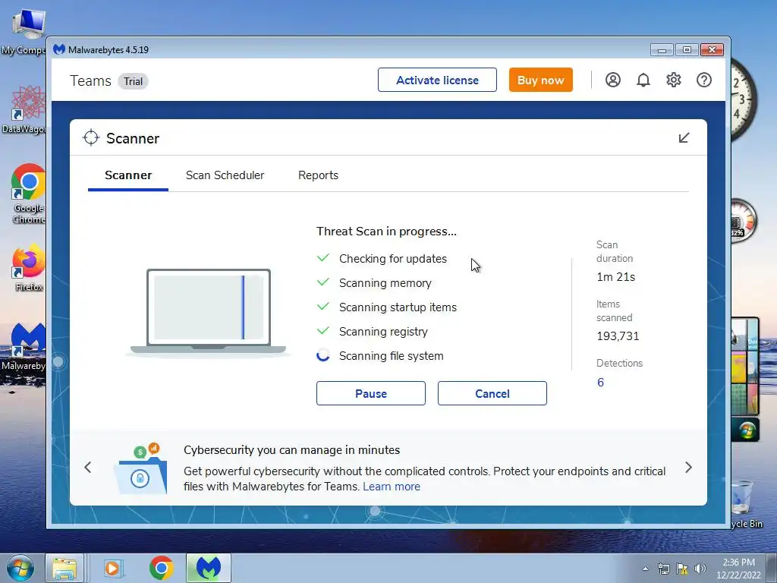
Task: Open media player from taskbar
Action: [112, 568]
